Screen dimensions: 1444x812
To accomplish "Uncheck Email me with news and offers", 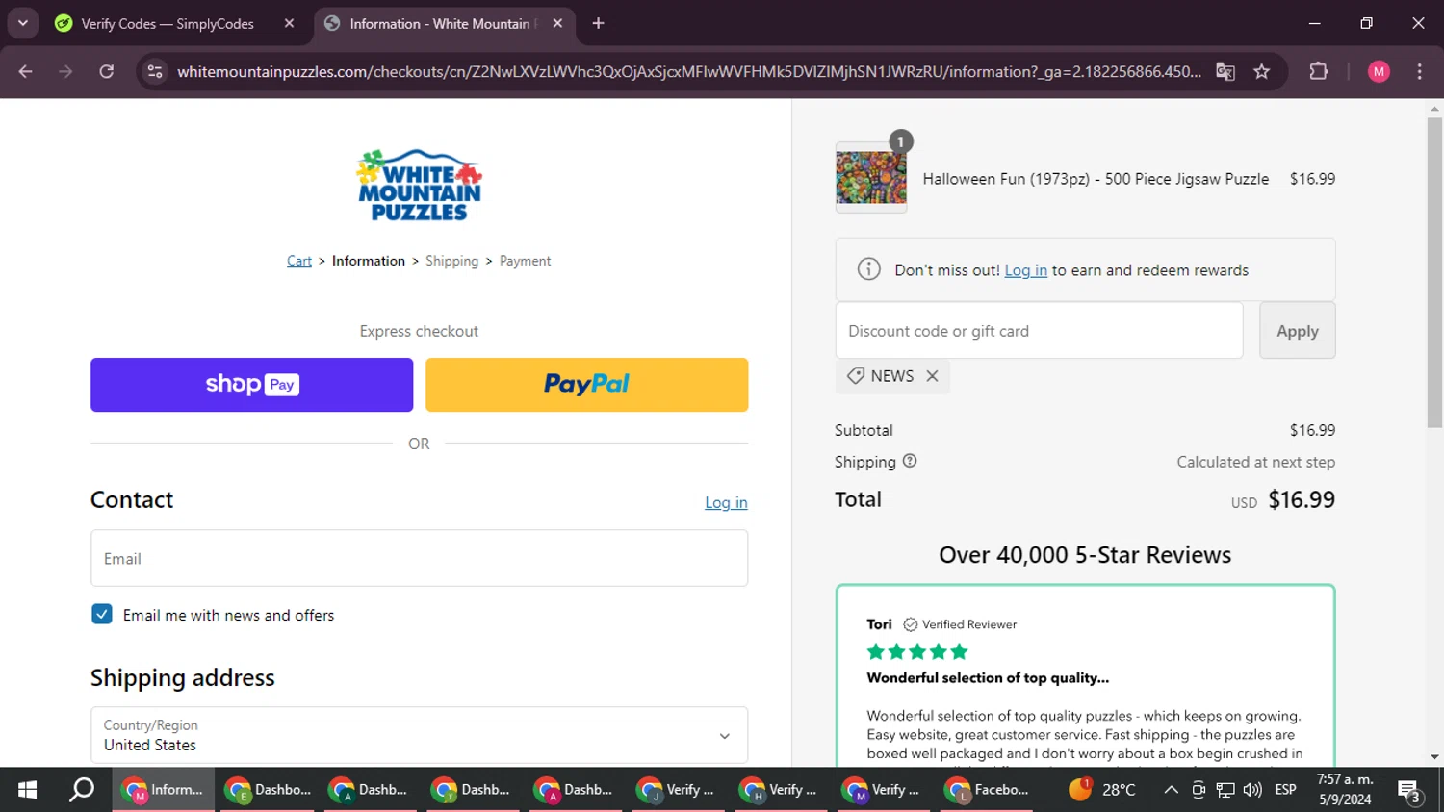I will pyautogui.click(x=102, y=614).
